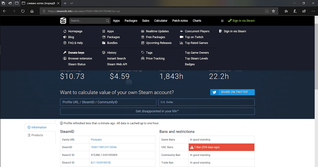Open the Calculator menu item
The height and width of the screenshot is (167, 318).
click(x=161, y=21)
